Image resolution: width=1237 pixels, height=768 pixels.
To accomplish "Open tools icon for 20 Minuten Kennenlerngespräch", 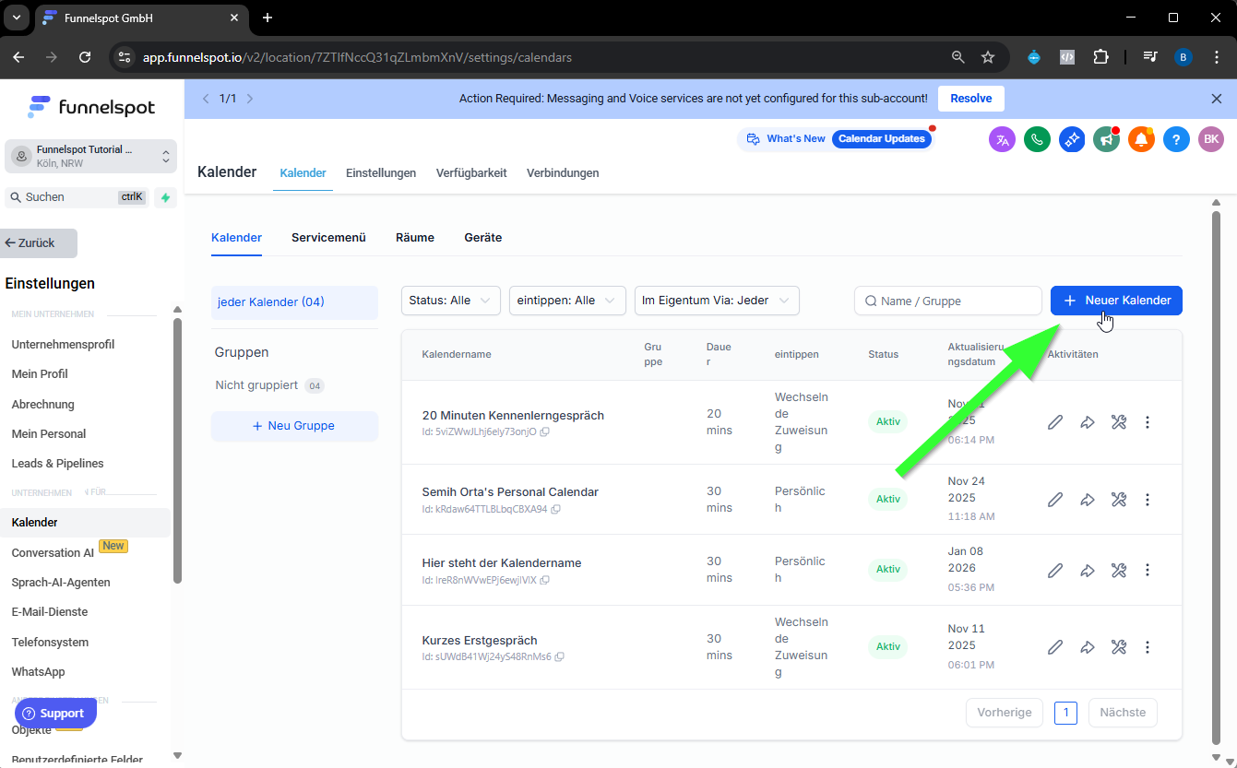I will [x=1118, y=422].
